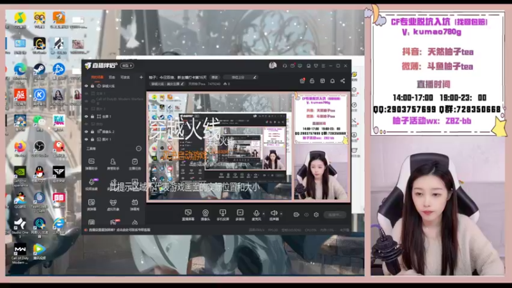Open Firefox desktop shortcut

pyautogui.click(x=20, y=148)
